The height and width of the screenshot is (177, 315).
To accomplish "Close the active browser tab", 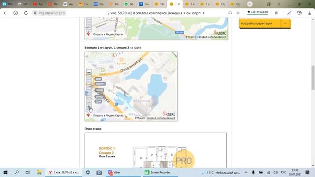I will point(179,4).
